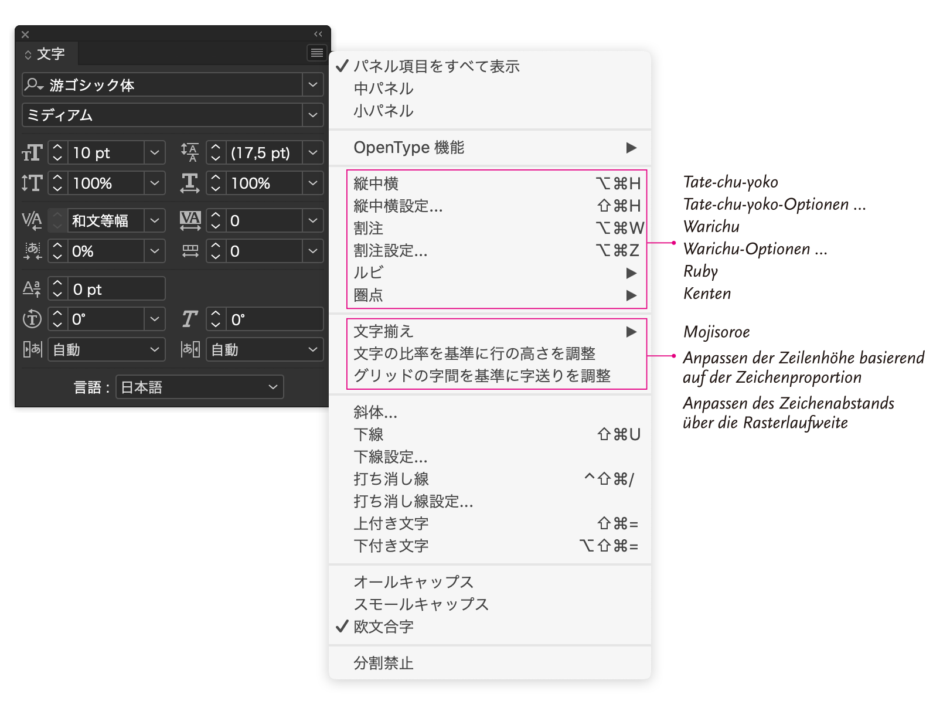The width and height of the screenshot is (933, 718).
Task: Click the kerning icon beside 和文等幅
Action: pos(32,221)
